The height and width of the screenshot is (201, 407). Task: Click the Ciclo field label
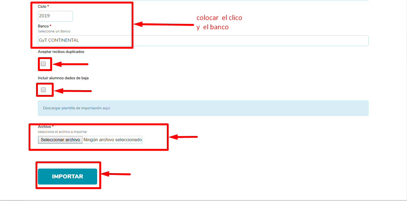pos(42,6)
